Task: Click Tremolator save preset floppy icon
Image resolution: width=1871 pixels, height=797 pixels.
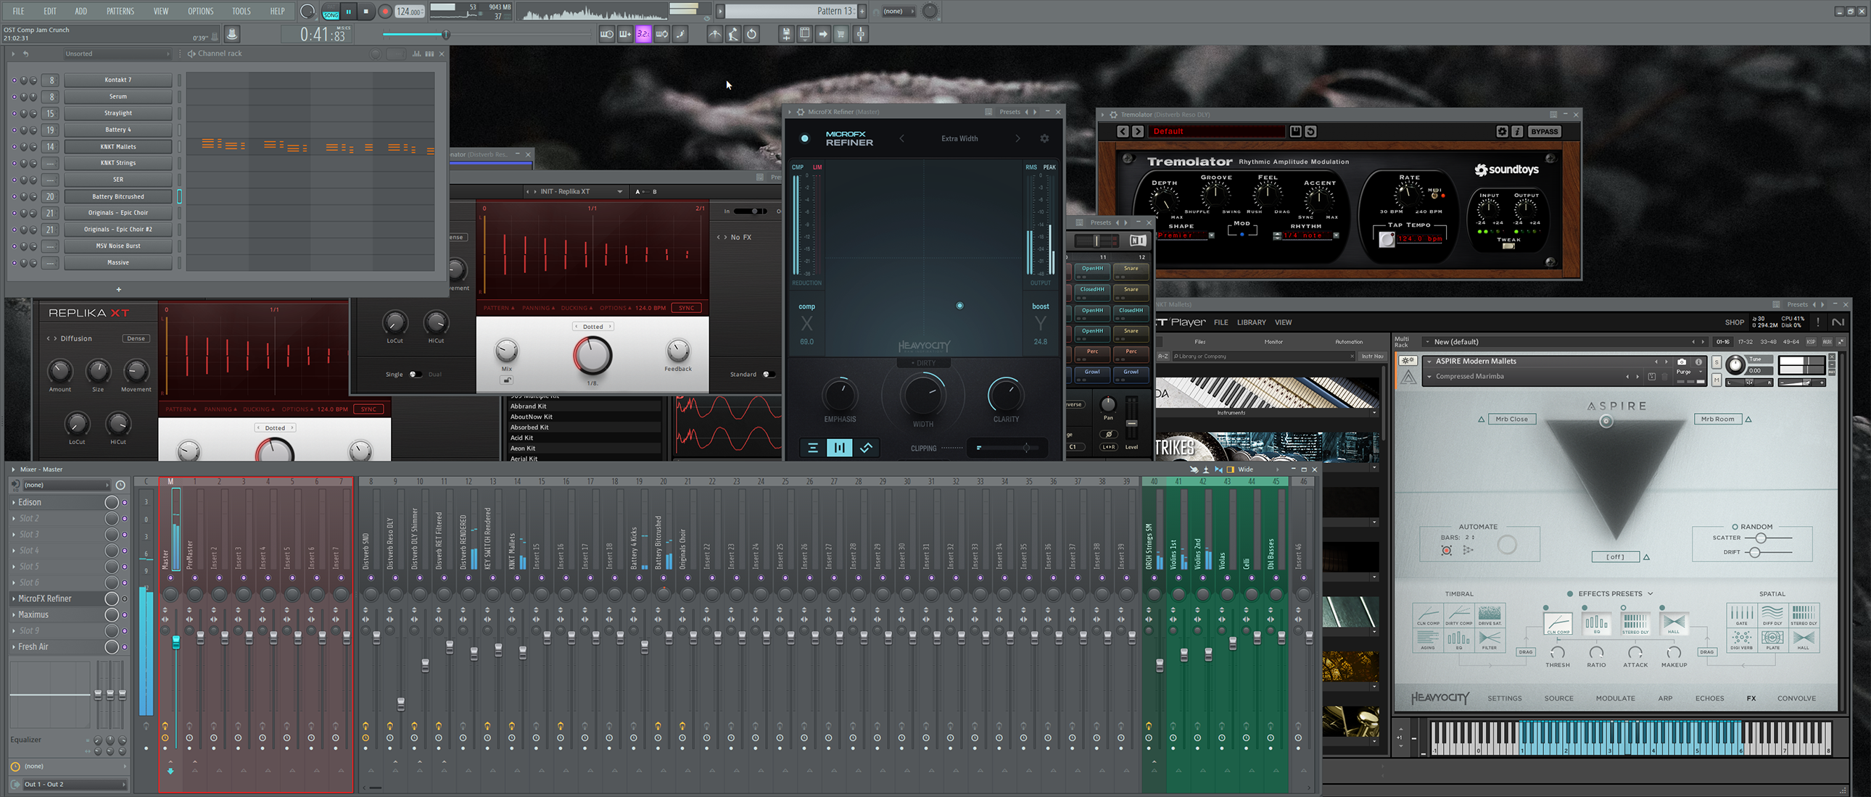Action: 1295,131
